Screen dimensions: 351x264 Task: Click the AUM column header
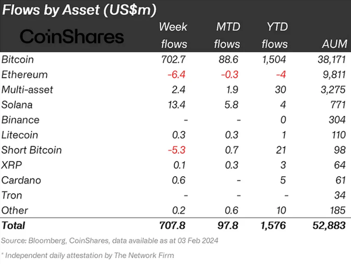pyautogui.click(x=334, y=44)
